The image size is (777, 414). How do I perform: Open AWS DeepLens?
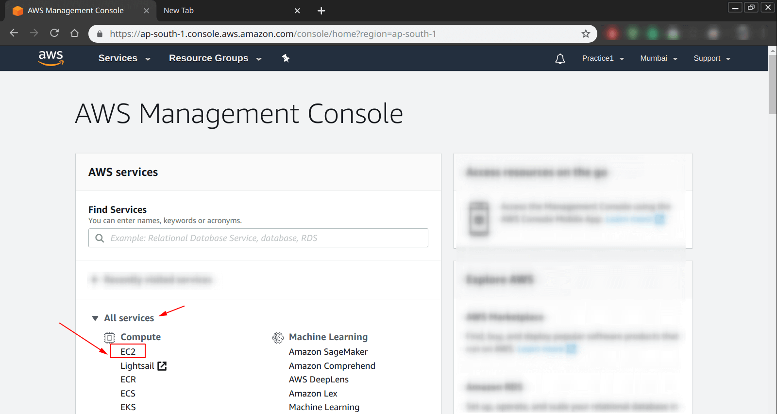(319, 379)
